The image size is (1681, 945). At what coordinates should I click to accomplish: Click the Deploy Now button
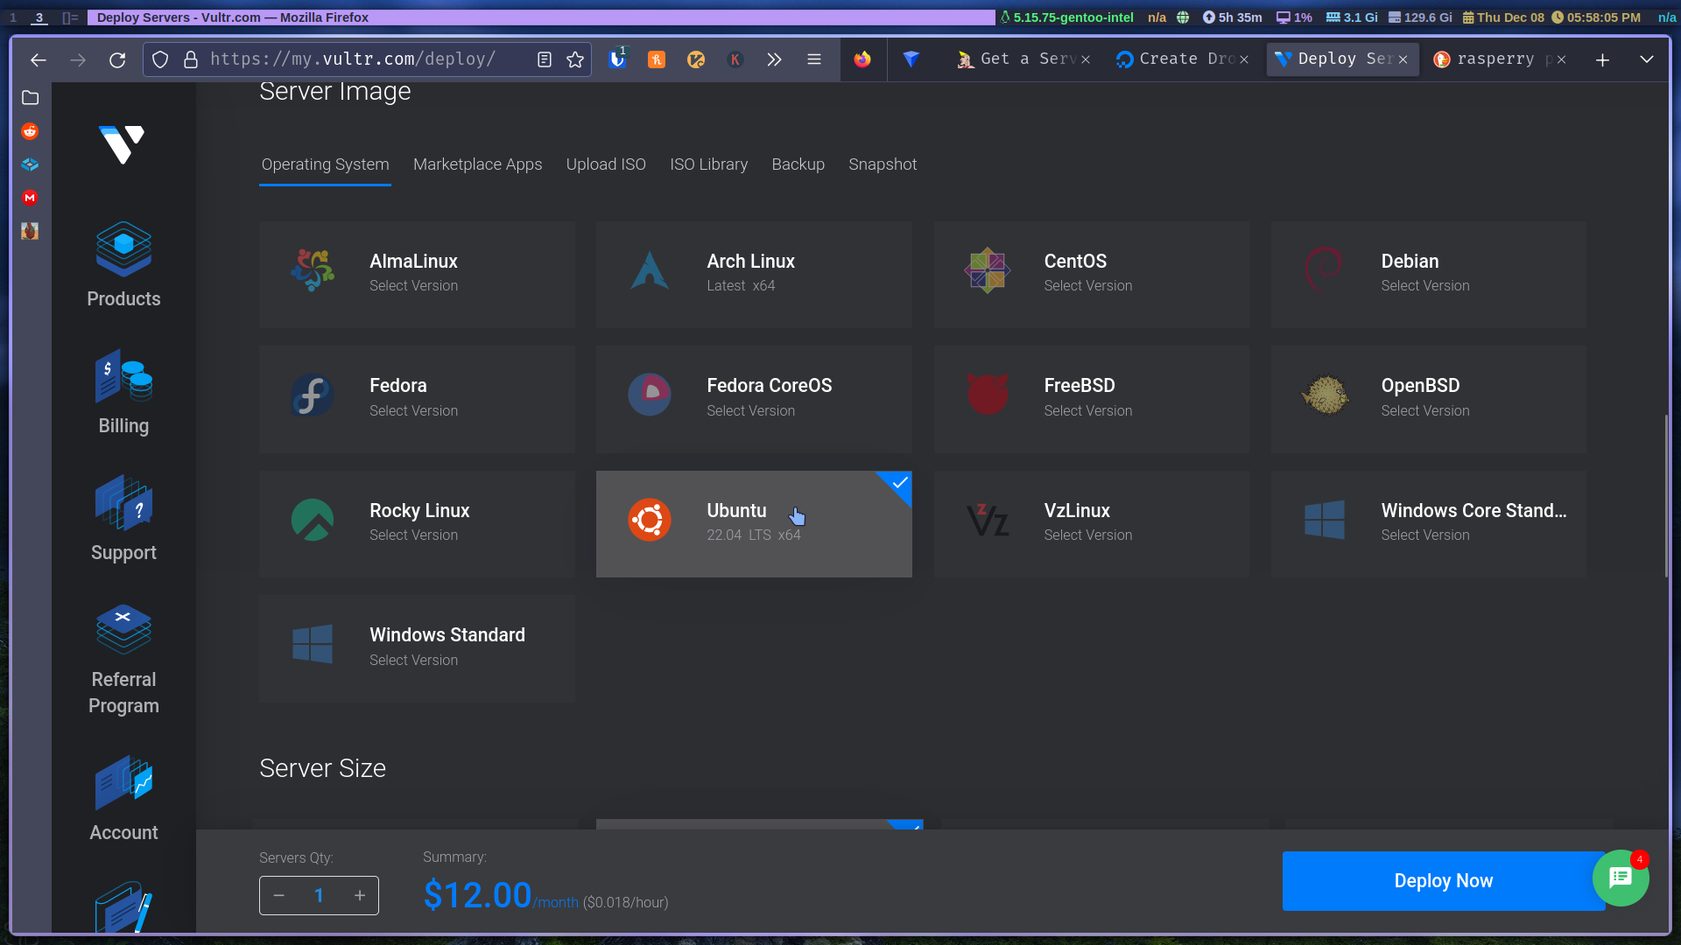pyautogui.click(x=1443, y=881)
